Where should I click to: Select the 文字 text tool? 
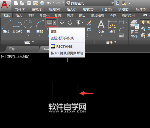point(101,27)
